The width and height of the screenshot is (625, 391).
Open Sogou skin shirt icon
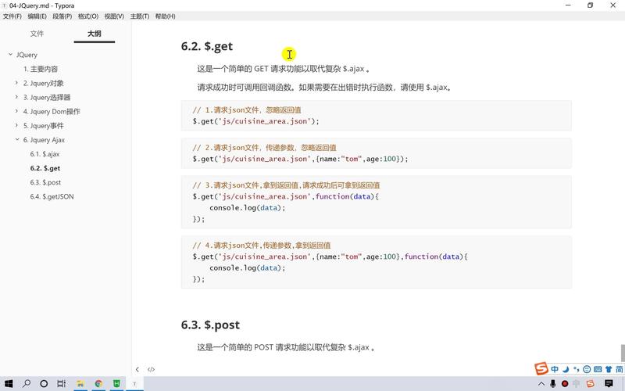point(609,369)
